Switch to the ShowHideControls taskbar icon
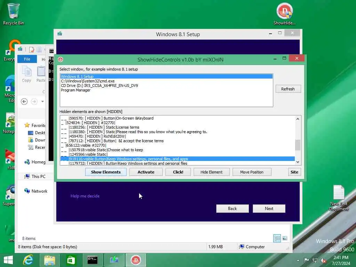 click(x=136, y=260)
